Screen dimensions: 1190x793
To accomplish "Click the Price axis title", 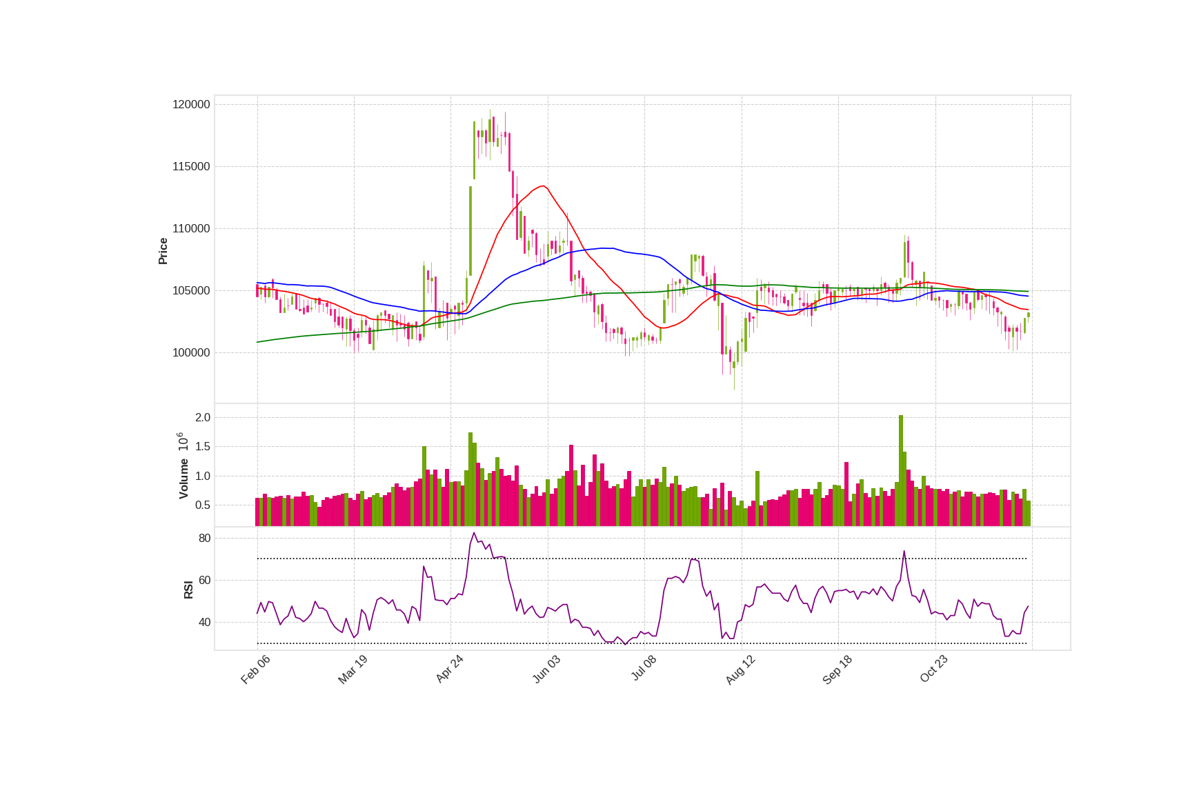I will [163, 251].
